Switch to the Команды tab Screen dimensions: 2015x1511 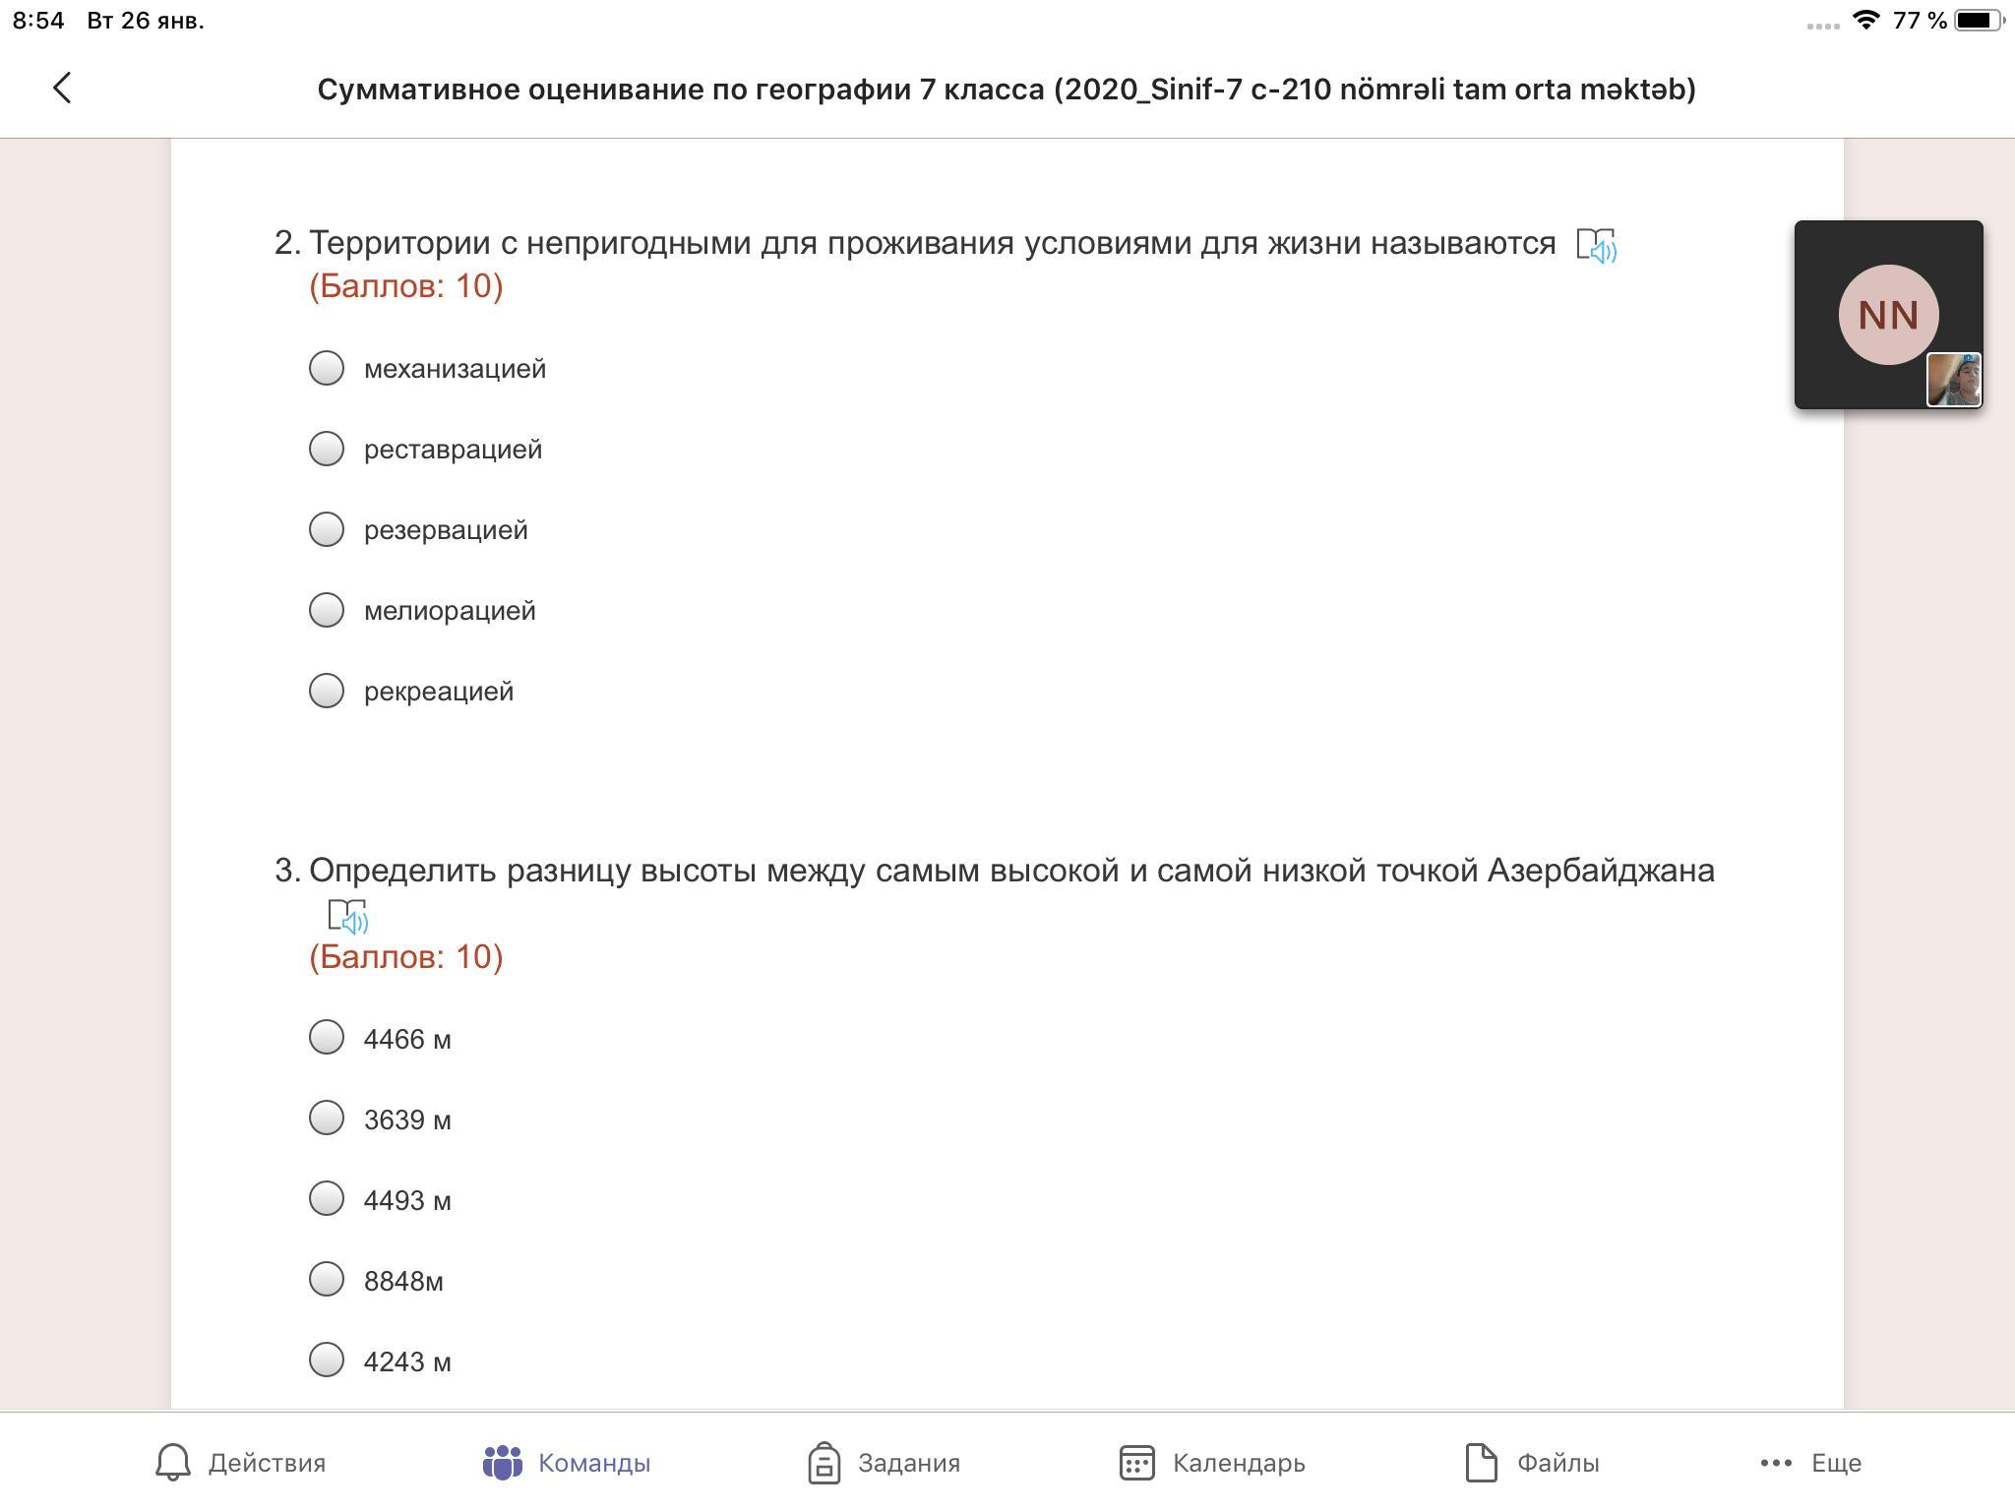568,1462
